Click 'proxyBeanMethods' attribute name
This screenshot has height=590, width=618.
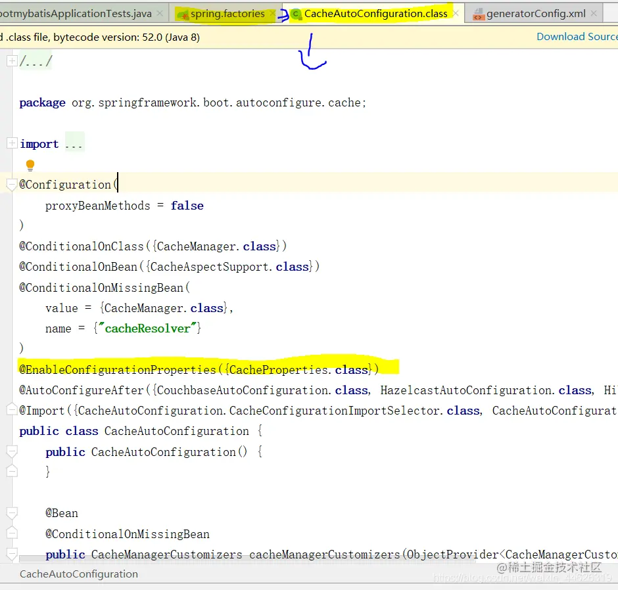[98, 206]
